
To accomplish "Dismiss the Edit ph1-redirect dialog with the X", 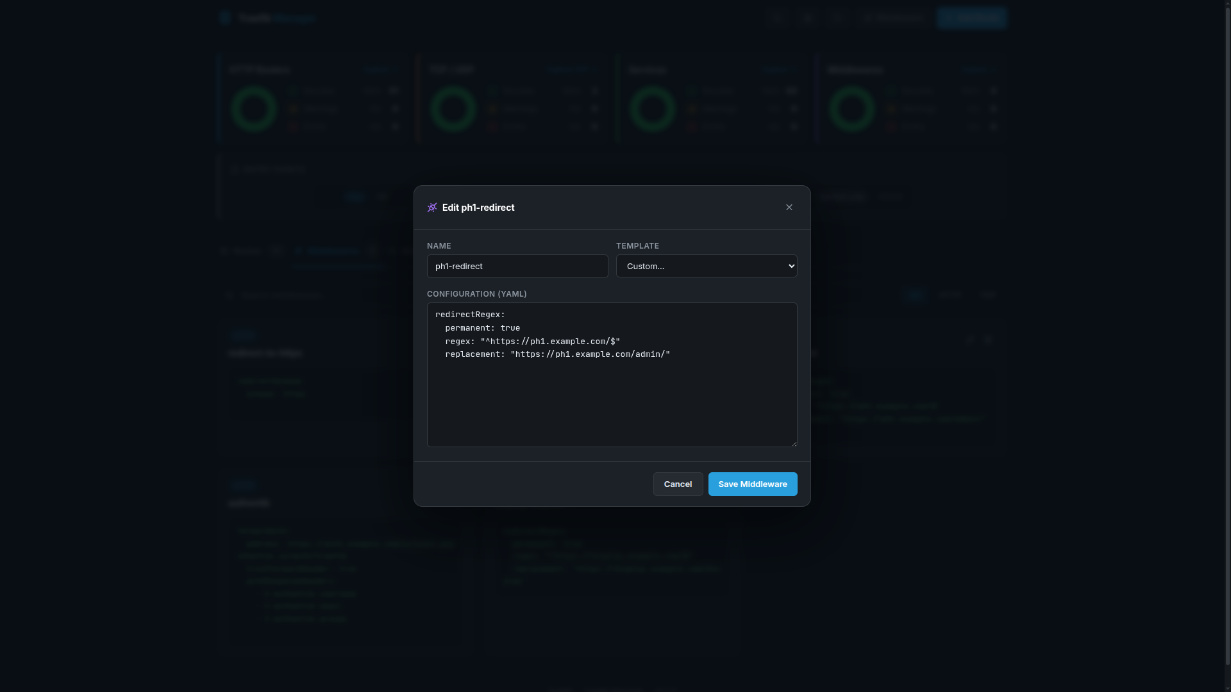I will (x=789, y=207).
